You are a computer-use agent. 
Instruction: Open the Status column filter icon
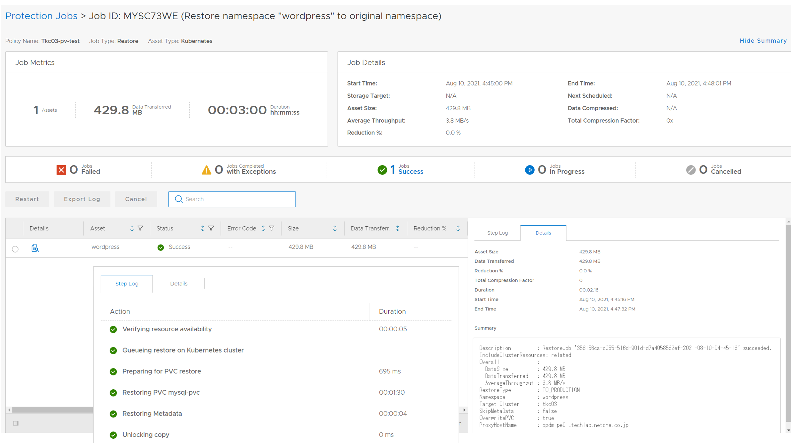click(211, 228)
